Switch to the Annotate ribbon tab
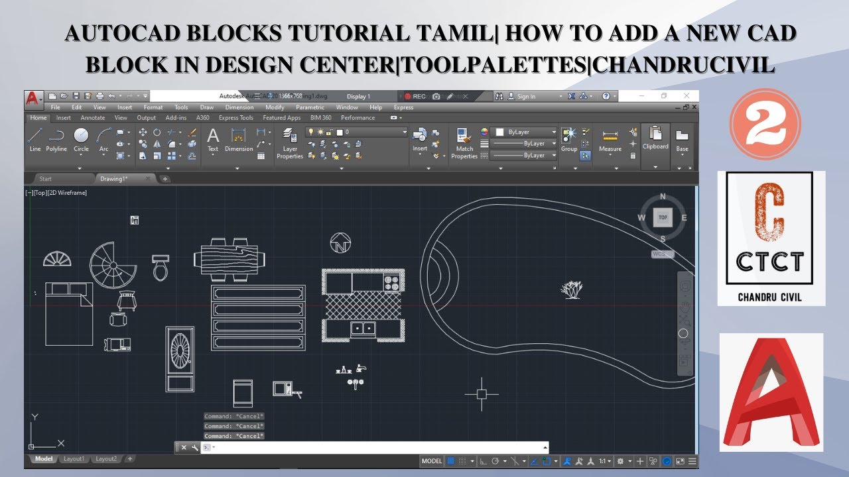 [x=93, y=118]
